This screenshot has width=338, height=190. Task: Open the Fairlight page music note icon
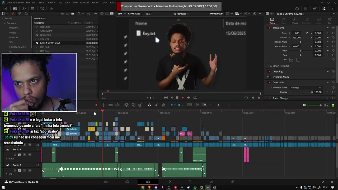(x=211, y=182)
